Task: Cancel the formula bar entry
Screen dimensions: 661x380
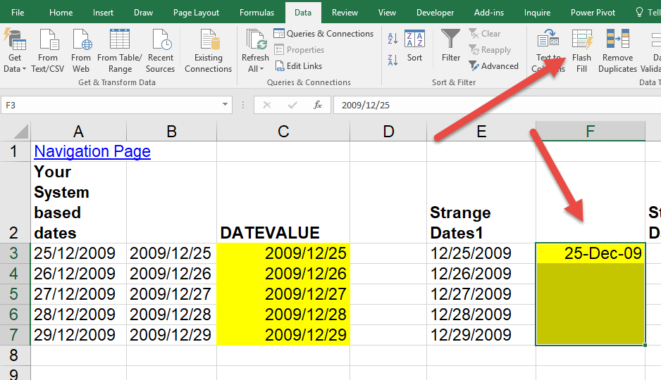Action: click(x=267, y=105)
